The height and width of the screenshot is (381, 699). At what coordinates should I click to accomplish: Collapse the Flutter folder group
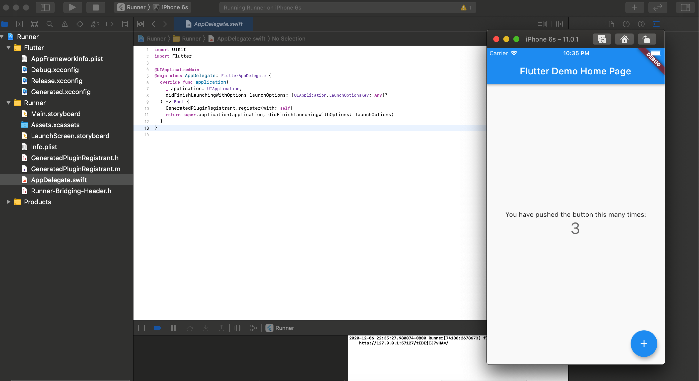9,48
